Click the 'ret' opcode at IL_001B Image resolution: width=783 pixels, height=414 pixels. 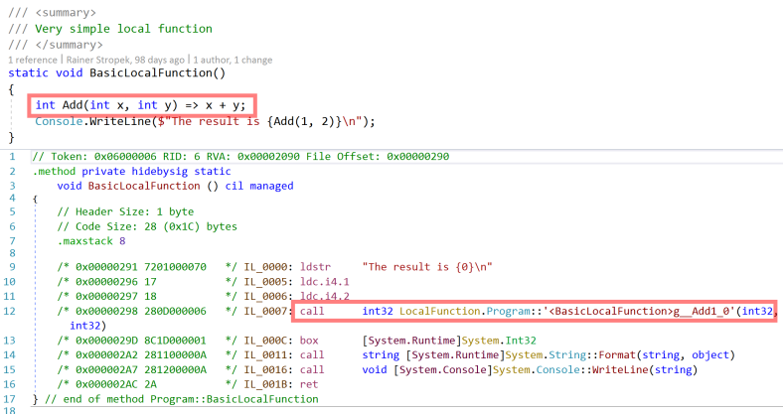point(309,384)
